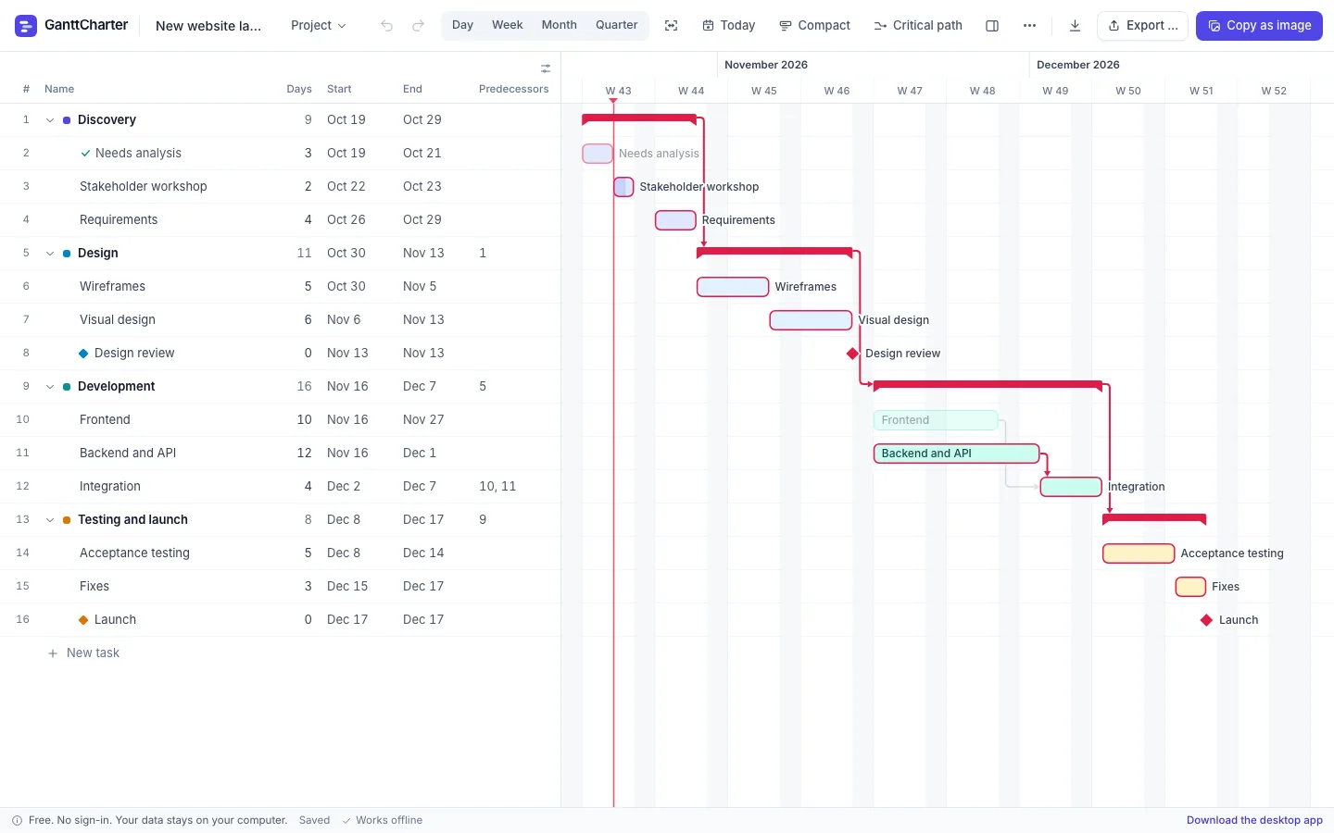Screen dimensions: 1334x833
Task: Toggle Critical path highlighting
Action: coord(918,26)
